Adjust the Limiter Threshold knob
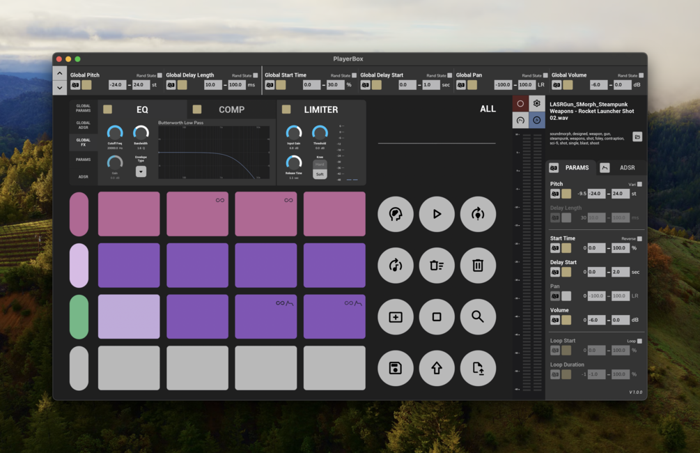The image size is (700, 453). [320, 132]
